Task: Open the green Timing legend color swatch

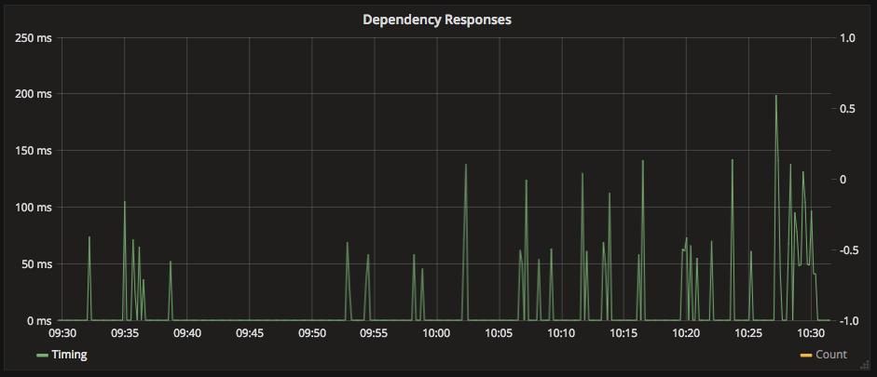Action: [43, 356]
